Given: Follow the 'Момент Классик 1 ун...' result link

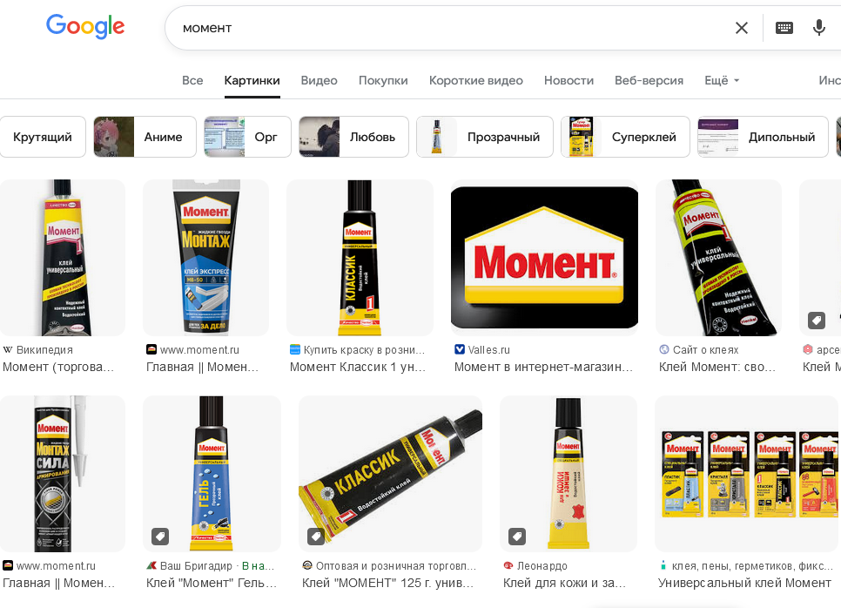Looking at the screenshot, I should [358, 367].
